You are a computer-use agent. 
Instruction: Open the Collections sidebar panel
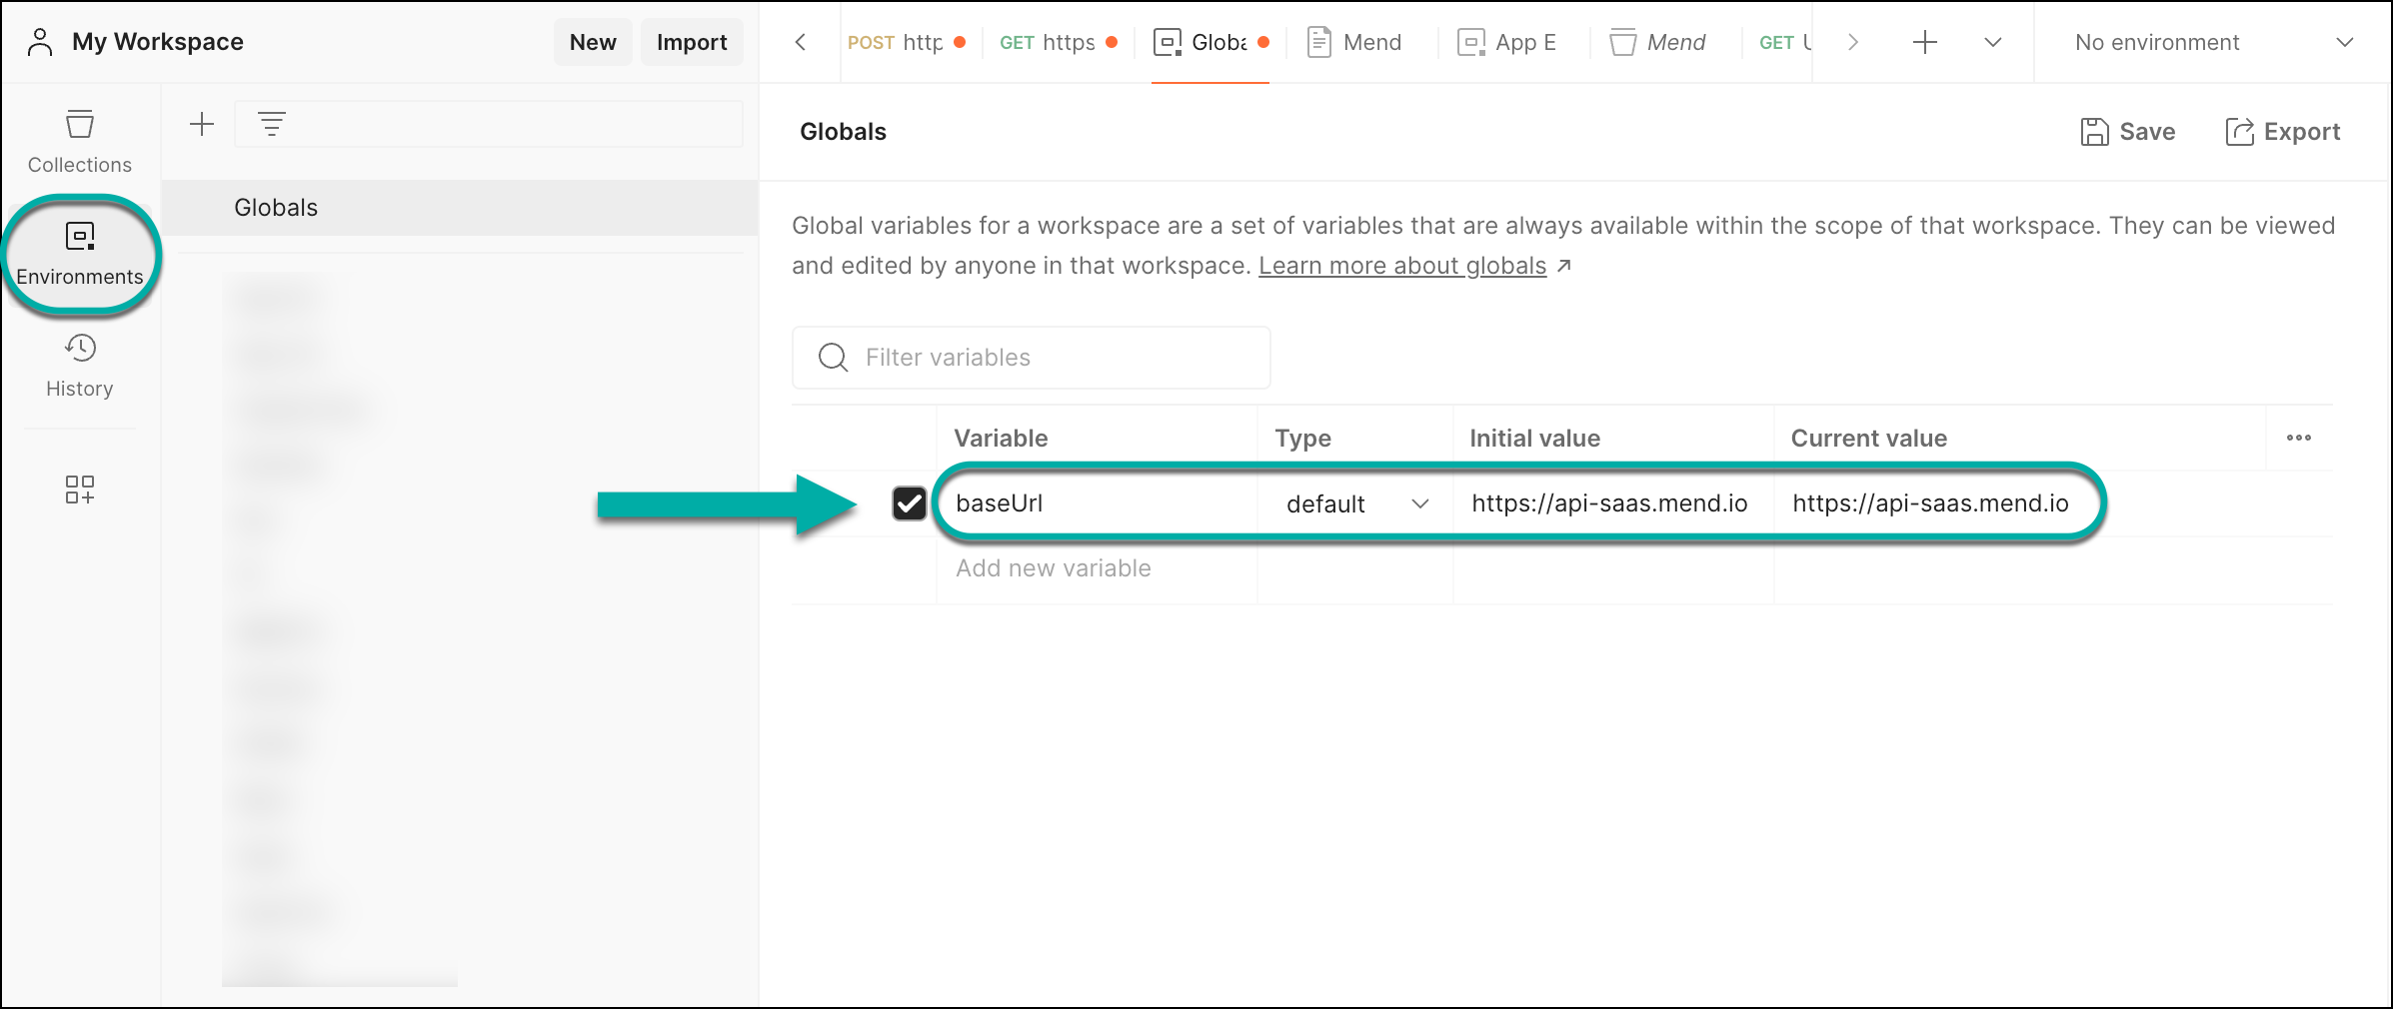(x=79, y=141)
